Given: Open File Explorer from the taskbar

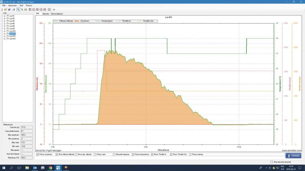Looking at the screenshot, I should 27,168.
